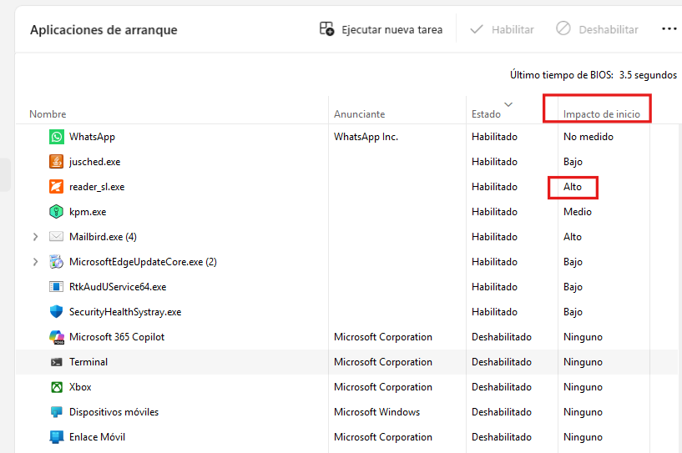Click the RtkAudUService64.exe icon
Screen dimensions: 682x453
(56, 287)
